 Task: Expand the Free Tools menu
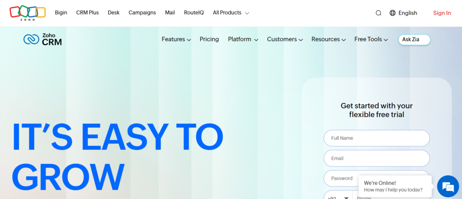coord(371,39)
